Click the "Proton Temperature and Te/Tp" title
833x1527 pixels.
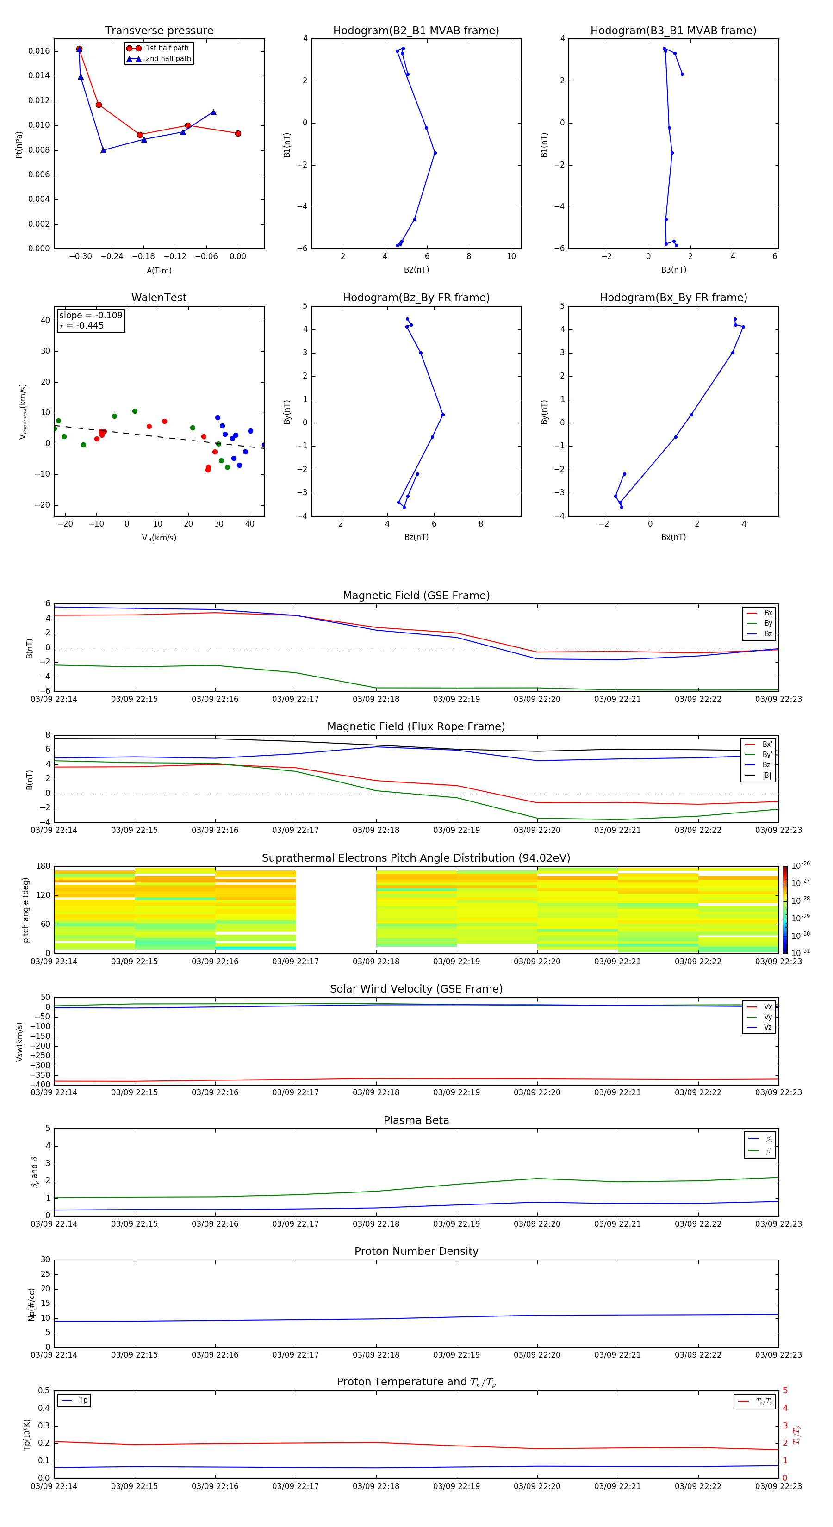tap(416, 1382)
